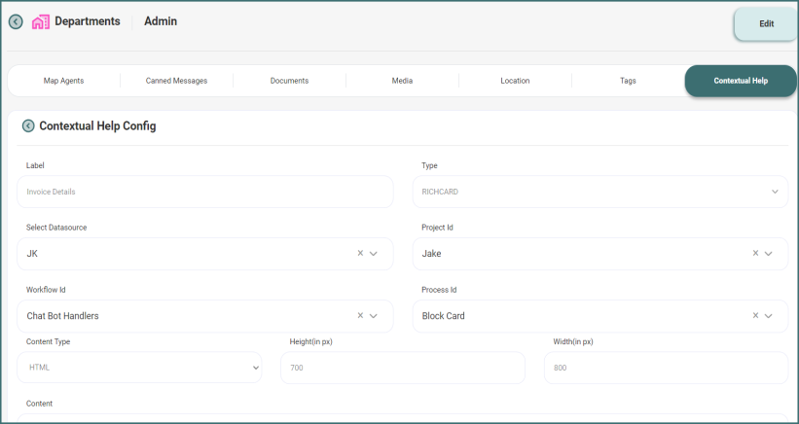
Task: Open the Workflow Id dropdown
Action: tap(374, 315)
